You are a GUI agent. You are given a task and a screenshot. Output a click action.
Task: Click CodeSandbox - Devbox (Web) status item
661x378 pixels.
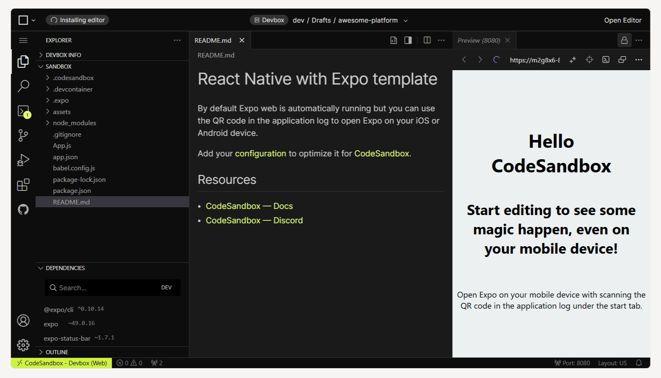click(62, 363)
